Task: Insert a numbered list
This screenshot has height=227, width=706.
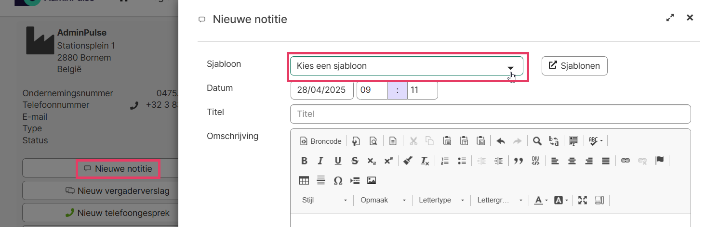Action: pyautogui.click(x=445, y=161)
